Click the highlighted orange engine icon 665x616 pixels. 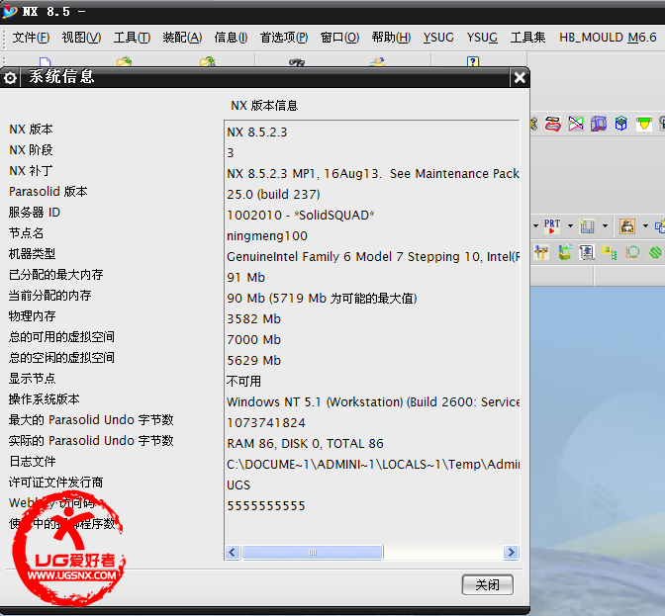[x=627, y=226]
